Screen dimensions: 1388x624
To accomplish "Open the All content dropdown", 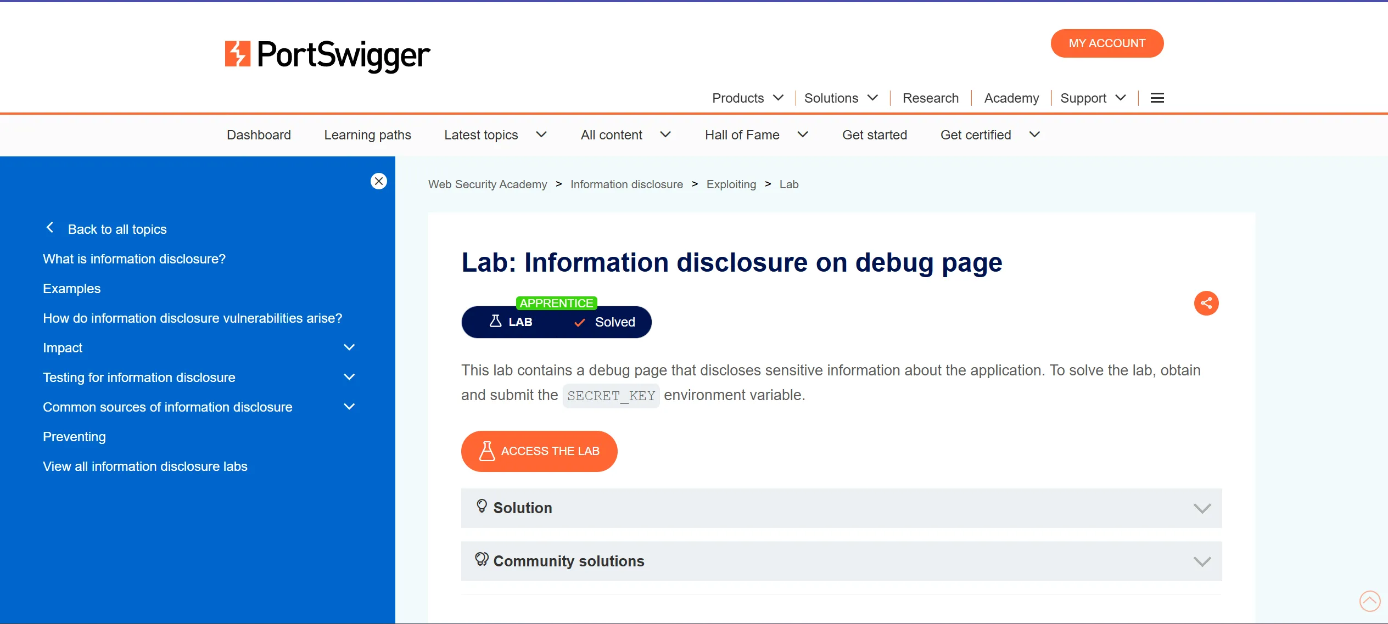I will pos(625,135).
